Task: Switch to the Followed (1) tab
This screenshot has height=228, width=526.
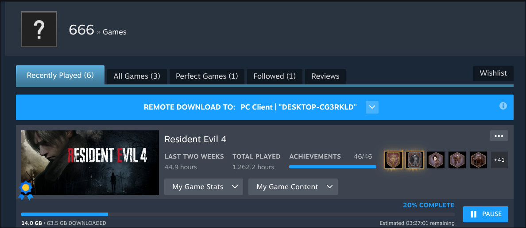Action: point(275,76)
